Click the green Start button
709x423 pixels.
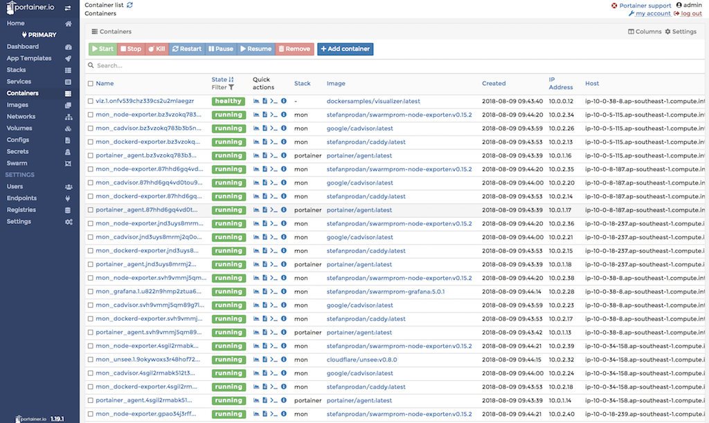pyautogui.click(x=102, y=49)
